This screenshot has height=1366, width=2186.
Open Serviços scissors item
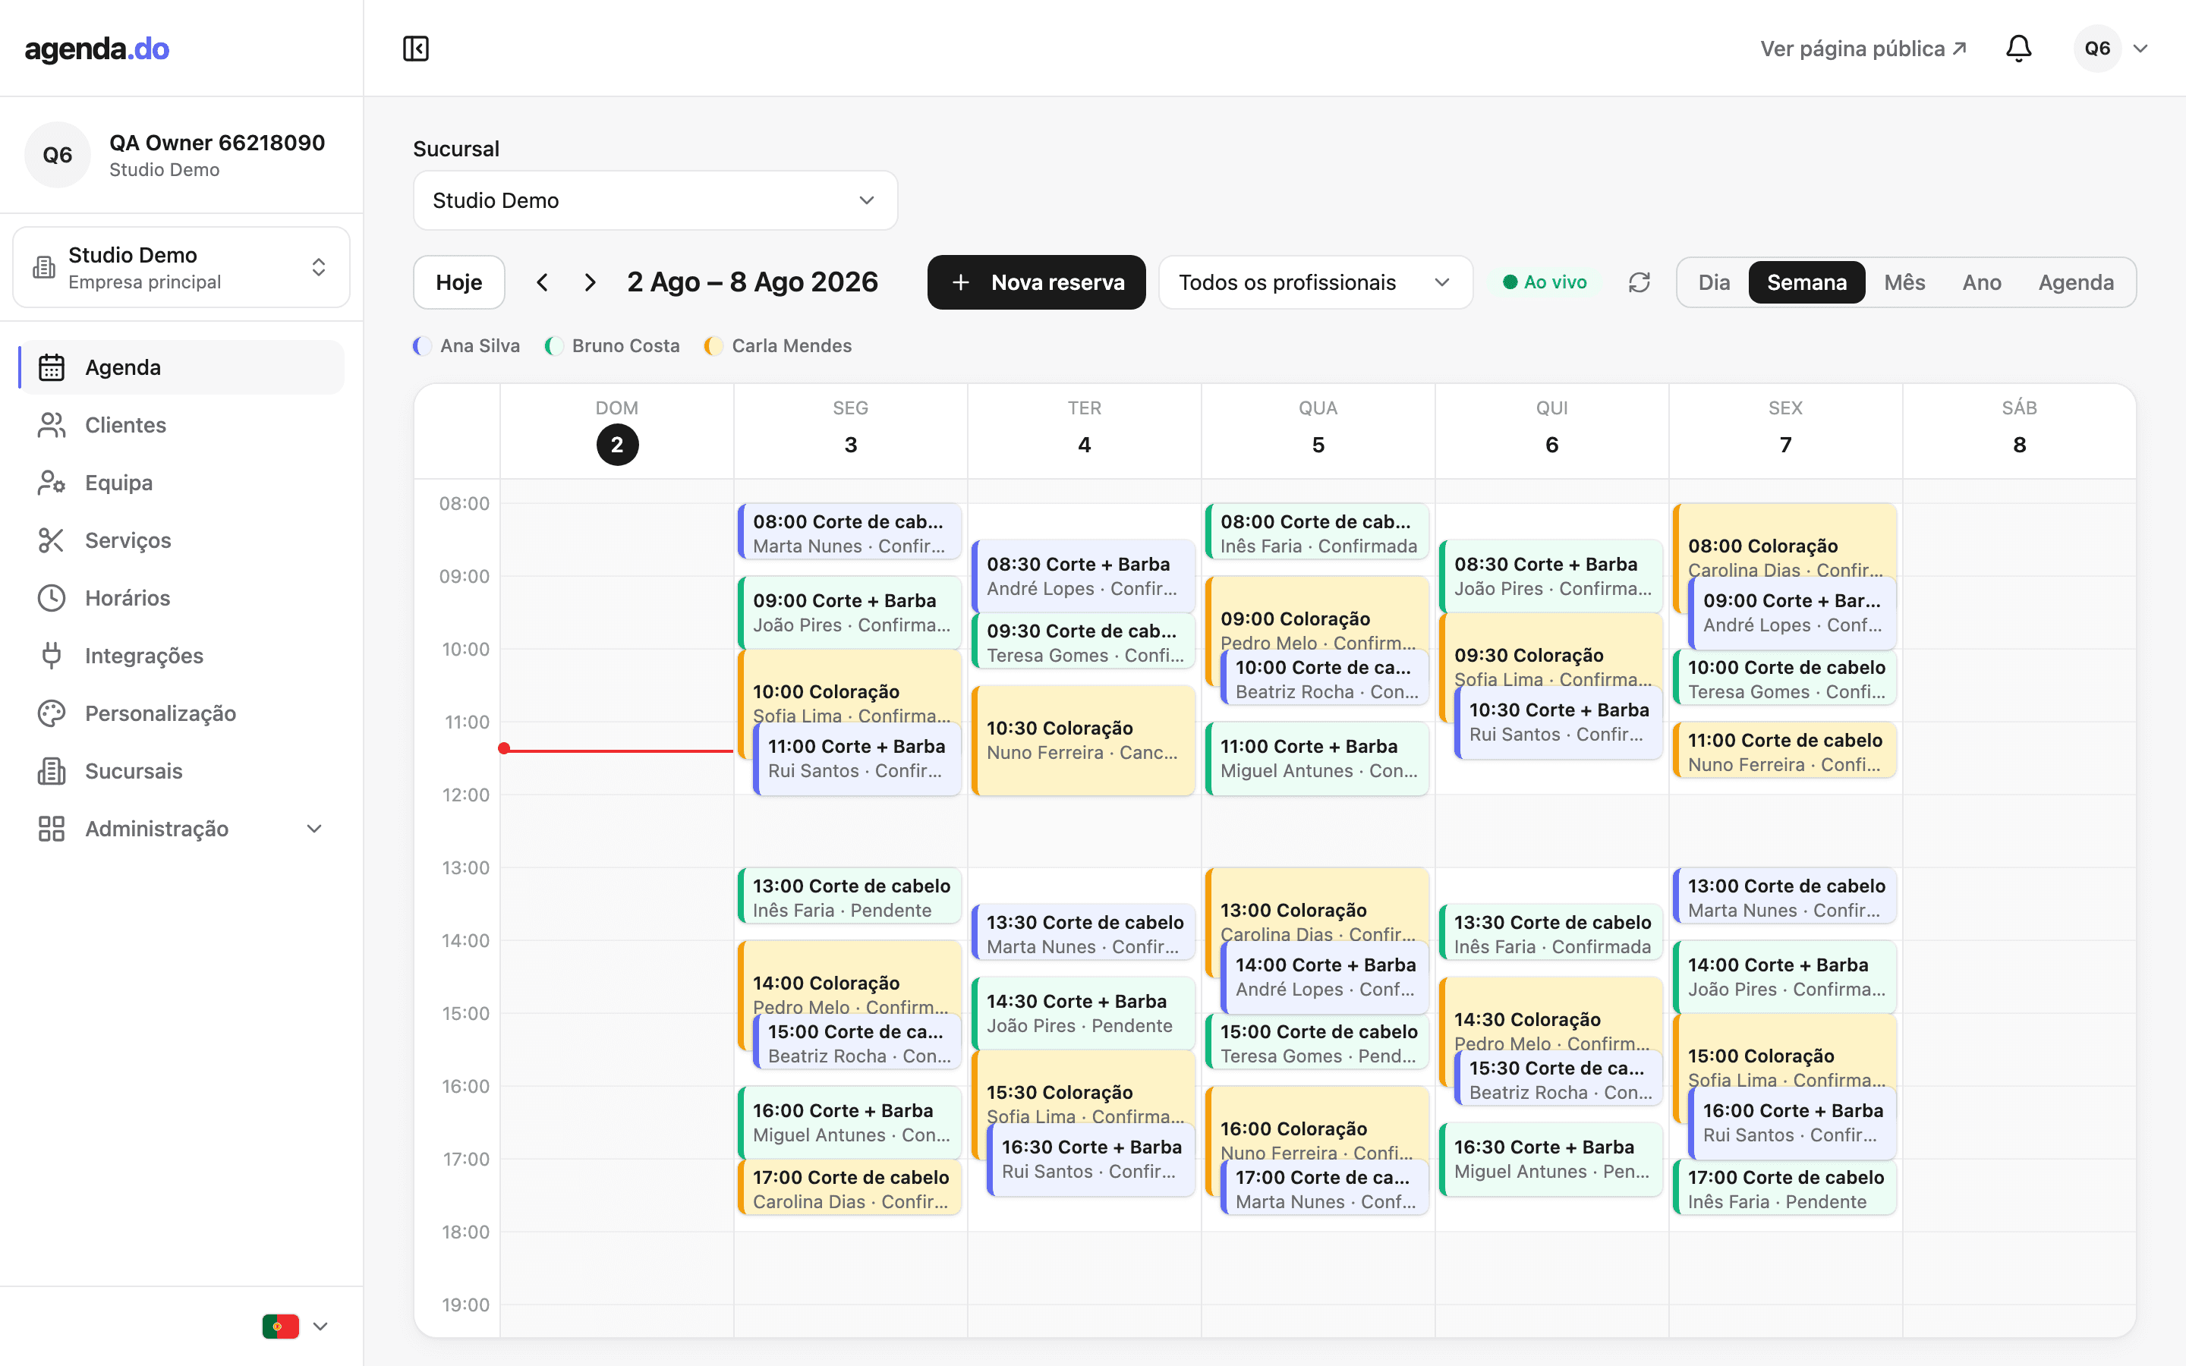[x=181, y=540]
